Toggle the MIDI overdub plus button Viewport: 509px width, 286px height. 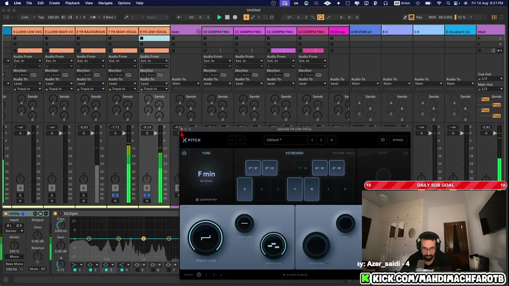point(246,17)
